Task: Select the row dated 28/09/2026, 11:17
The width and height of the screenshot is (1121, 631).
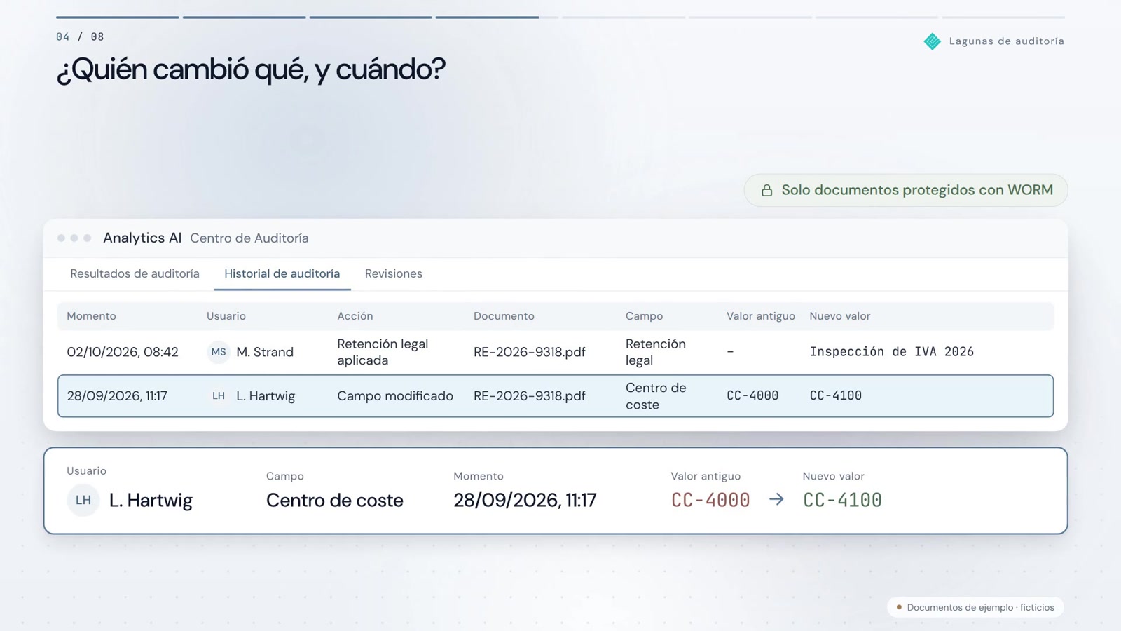Action: 556,396
